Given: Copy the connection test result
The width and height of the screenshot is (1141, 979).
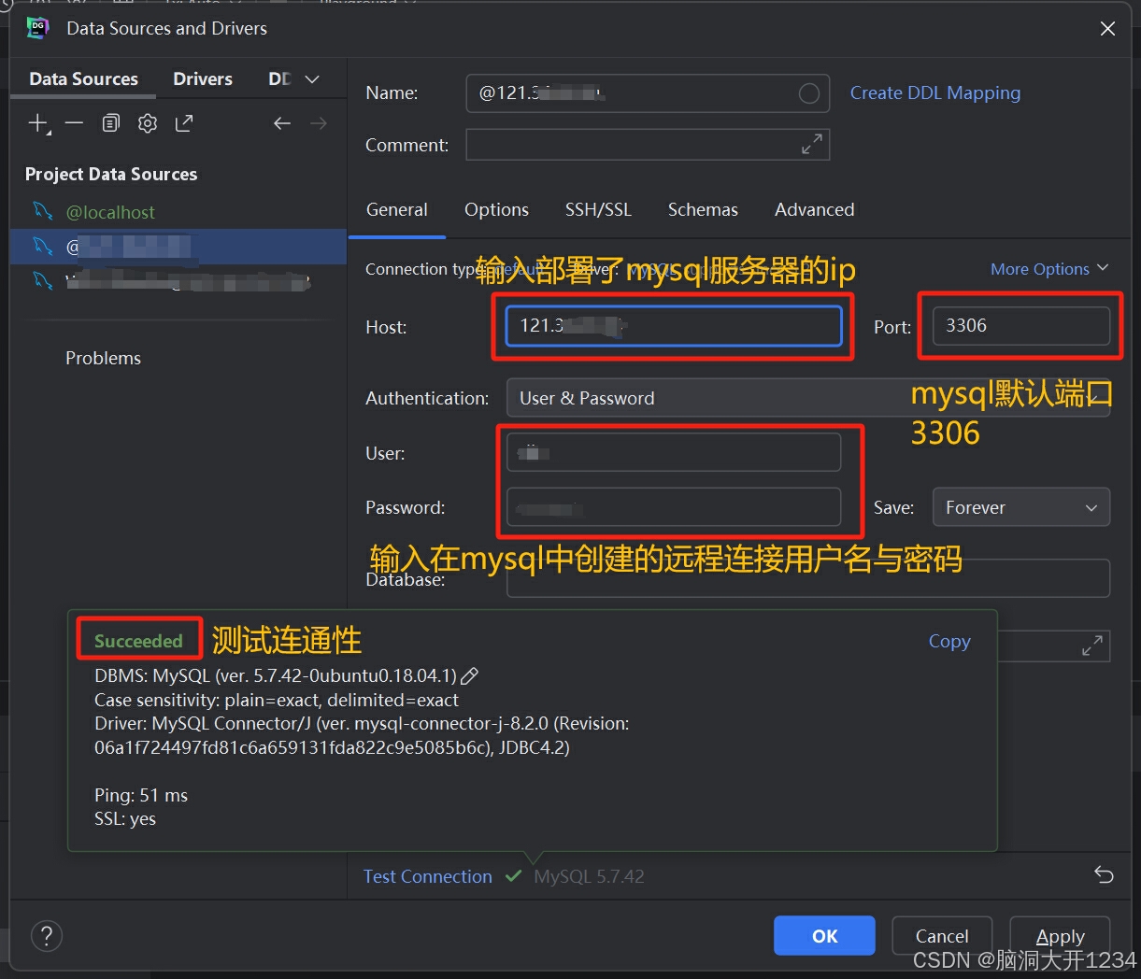Looking at the screenshot, I should [949, 642].
